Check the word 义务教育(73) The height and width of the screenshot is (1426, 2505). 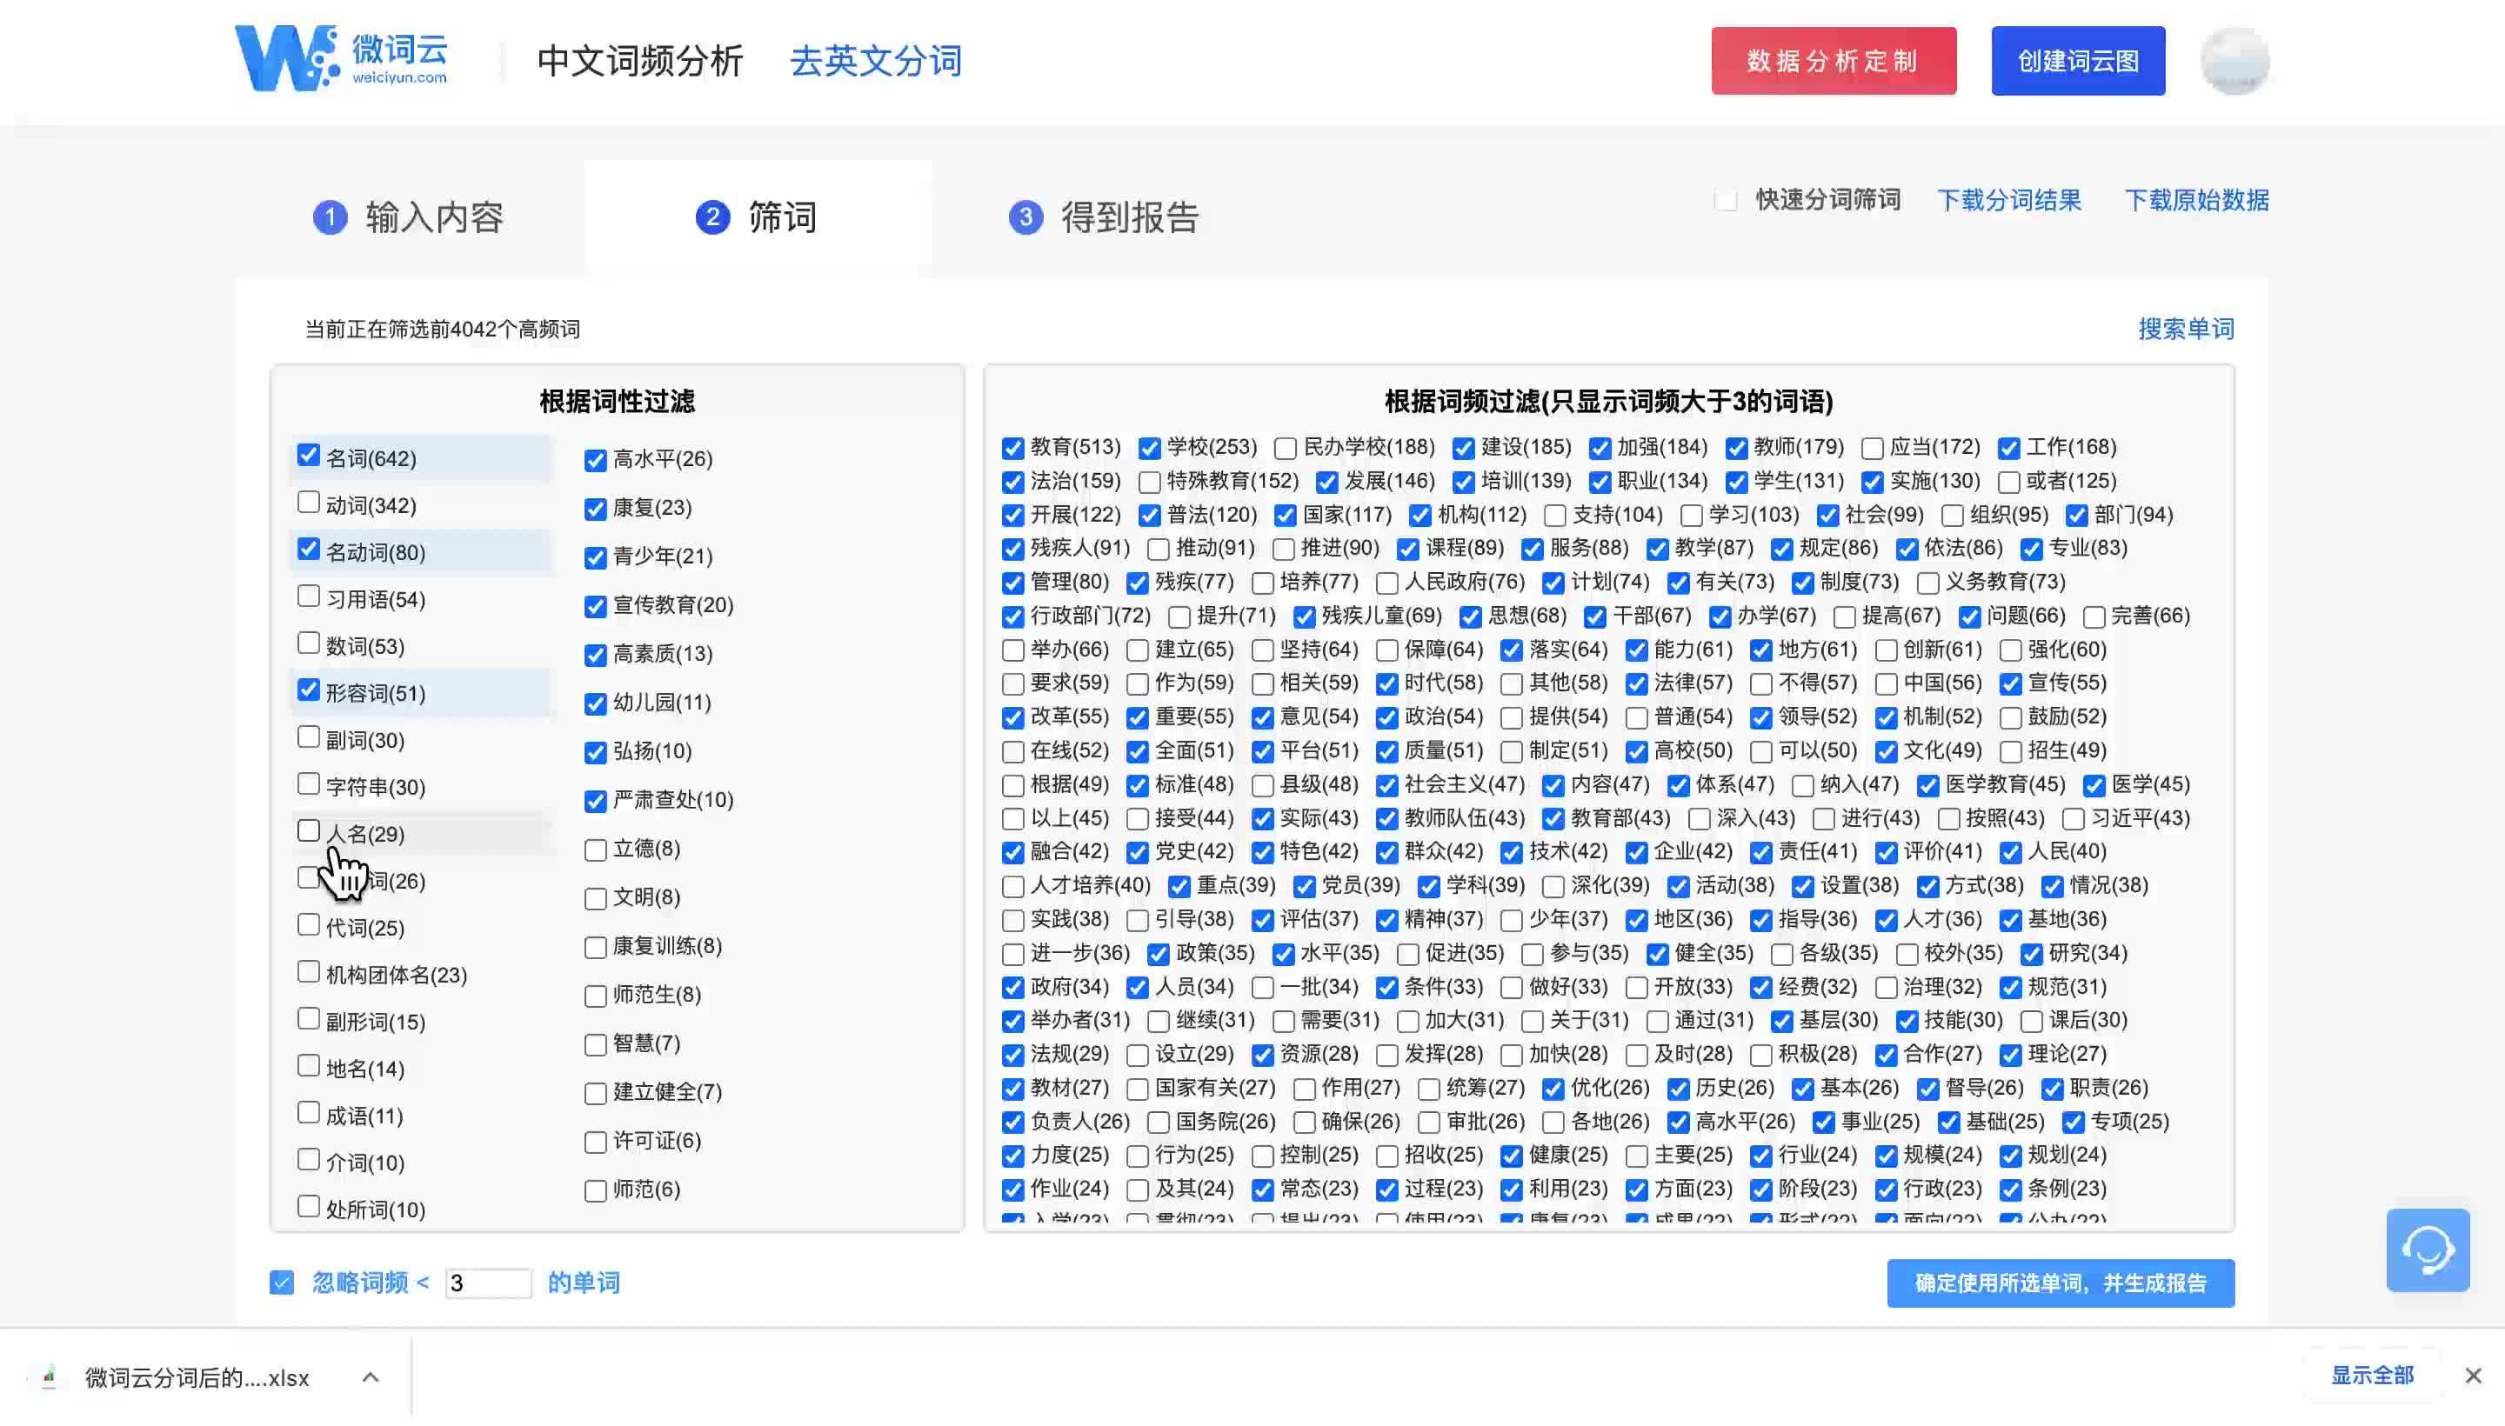coord(1928,583)
